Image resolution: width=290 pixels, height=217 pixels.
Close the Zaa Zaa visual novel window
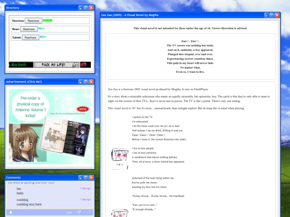tap(277, 15)
